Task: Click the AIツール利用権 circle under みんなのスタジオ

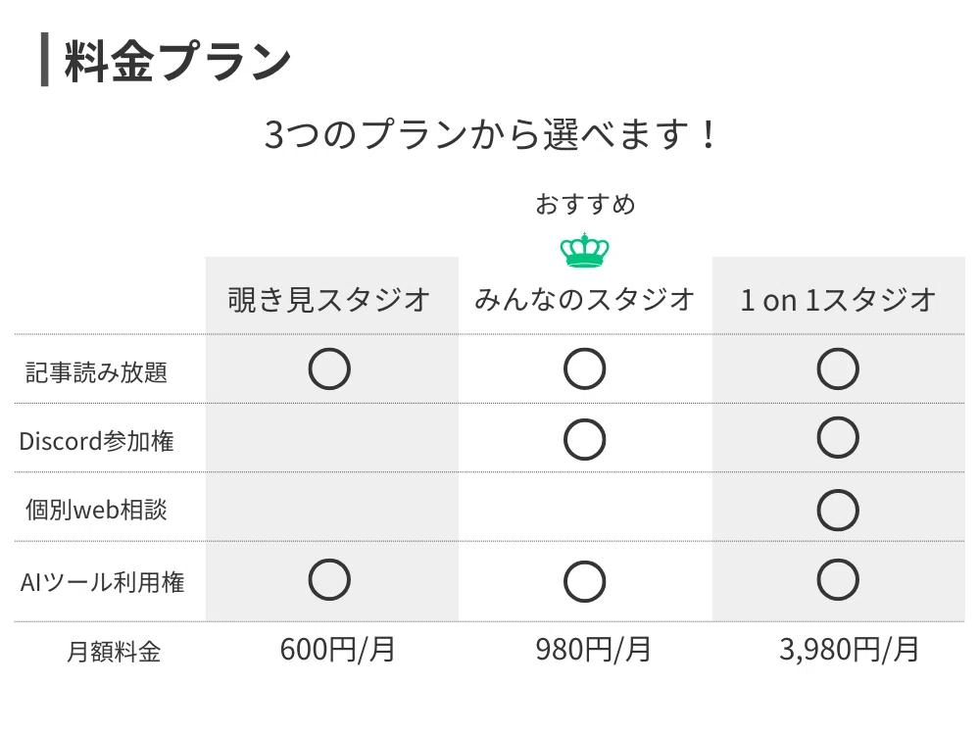Action: (x=584, y=581)
